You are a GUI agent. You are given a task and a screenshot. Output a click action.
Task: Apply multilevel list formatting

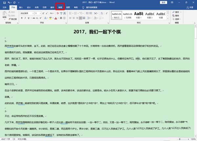pos(81,13)
